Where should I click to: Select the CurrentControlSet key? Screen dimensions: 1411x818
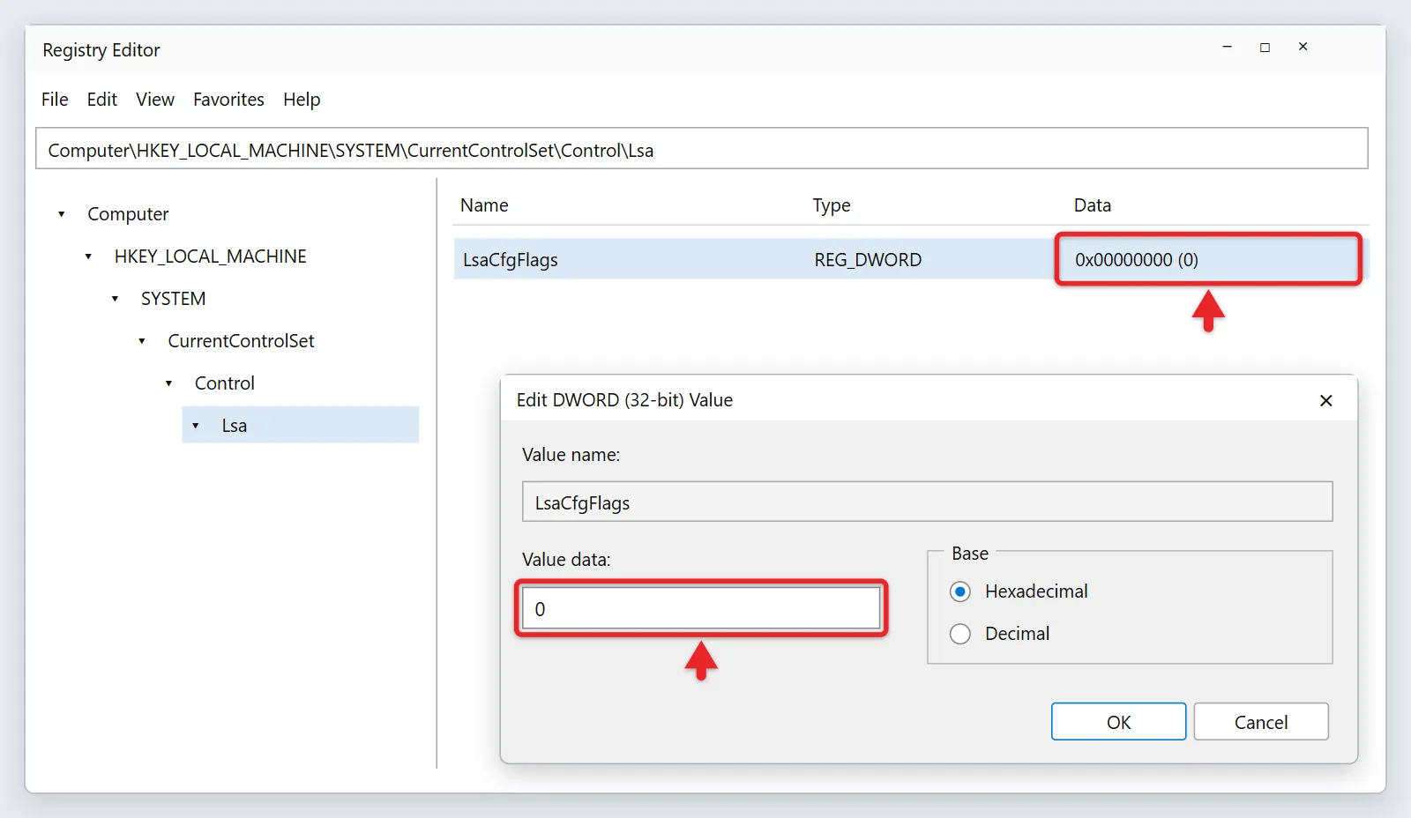pos(241,341)
